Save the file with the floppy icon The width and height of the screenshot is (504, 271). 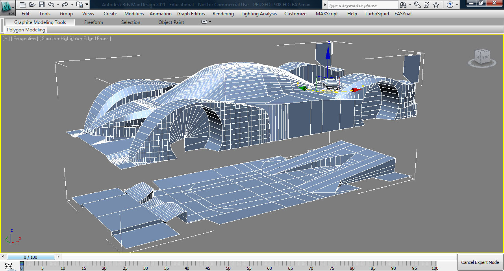[x=42, y=5]
